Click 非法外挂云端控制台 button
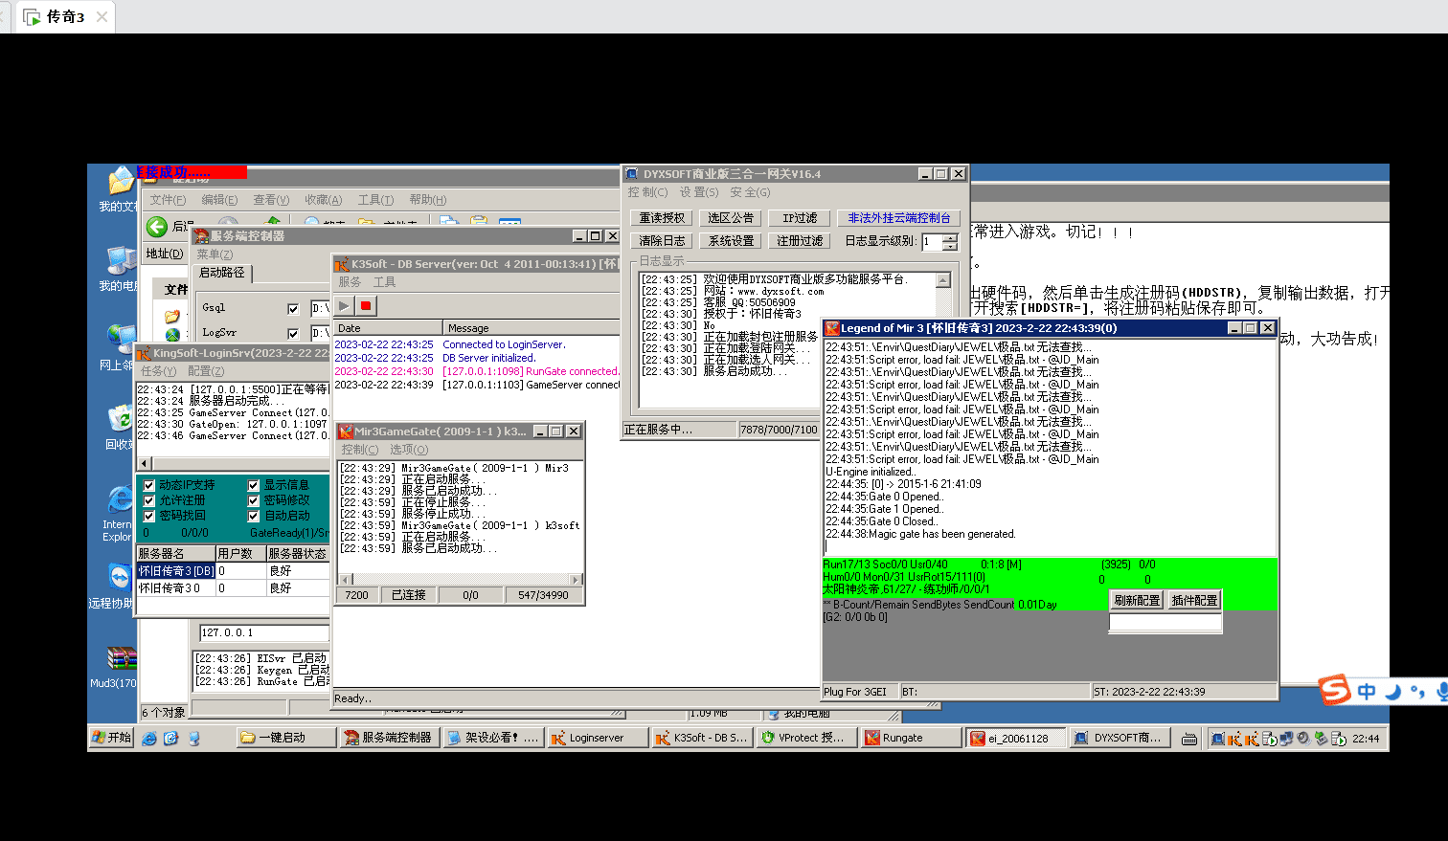This screenshot has height=841, width=1448. click(x=899, y=218)
